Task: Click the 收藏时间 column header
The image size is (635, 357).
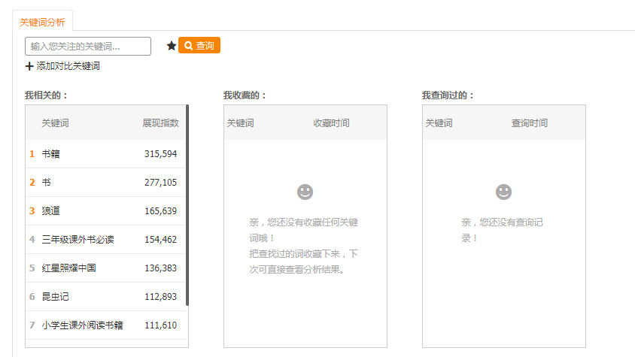Action: pos(331,123)
